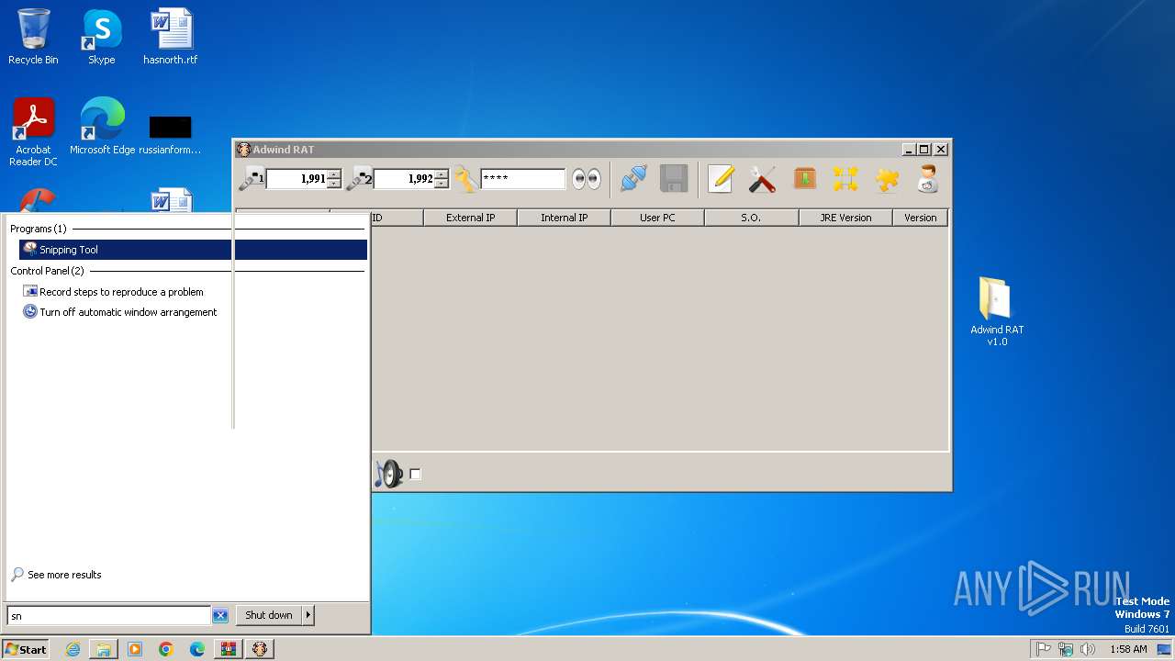Image resolution: width=1175 pixels, height=661 pixels.
Task: Open the pencil note editor icon
Action: [x=721, y=178]
